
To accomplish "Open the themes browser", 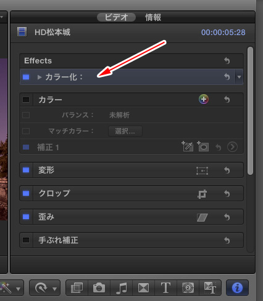I will [210, 288].
